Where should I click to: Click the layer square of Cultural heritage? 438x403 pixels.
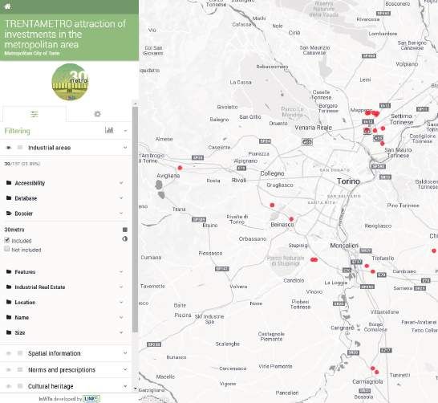[20, 386]
